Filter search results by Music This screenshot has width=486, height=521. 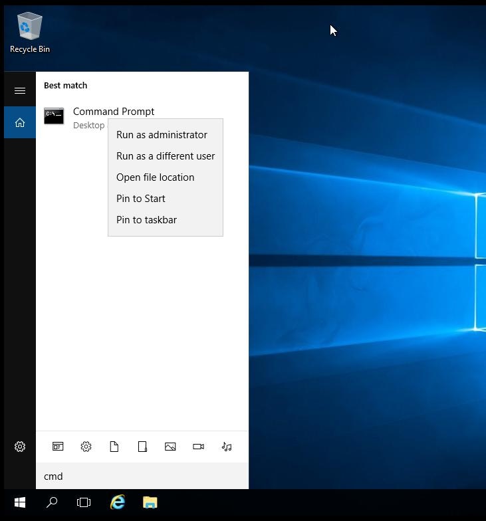click(x=227, y=447)
